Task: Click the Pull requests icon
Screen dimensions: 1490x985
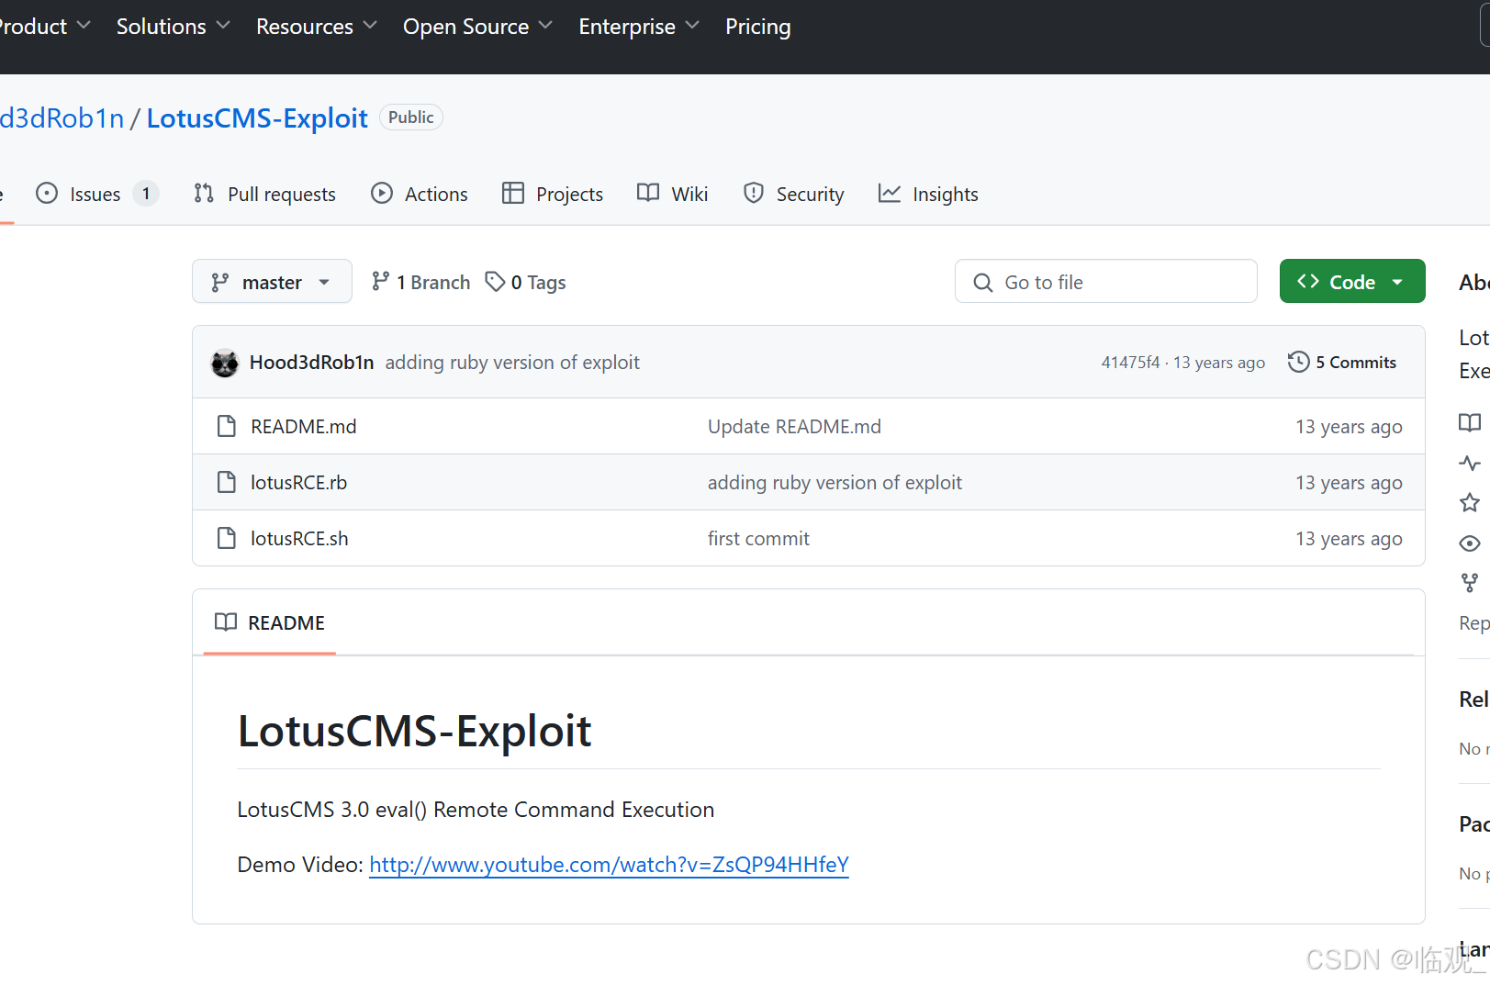Action: pos(204,193)
